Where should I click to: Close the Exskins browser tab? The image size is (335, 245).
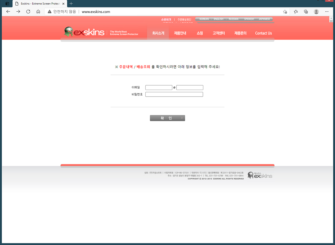point(64,4)
